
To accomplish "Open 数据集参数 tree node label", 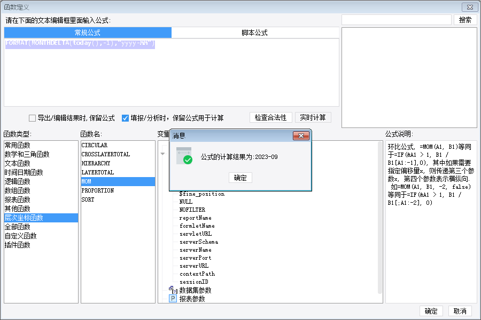I will [196, 290].
